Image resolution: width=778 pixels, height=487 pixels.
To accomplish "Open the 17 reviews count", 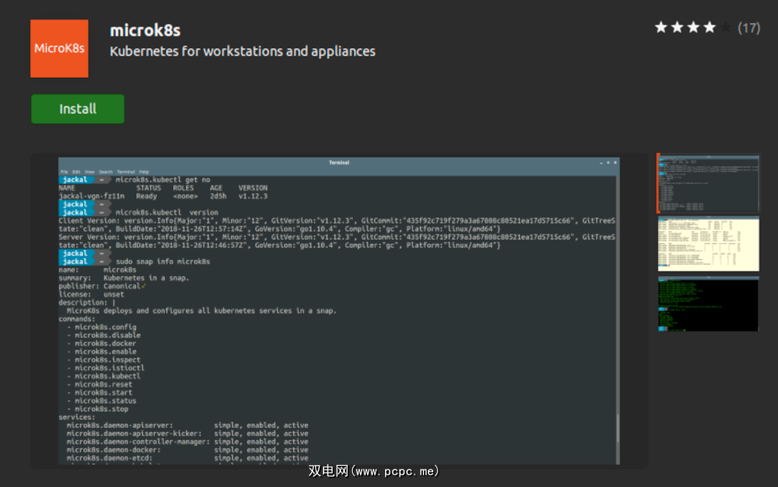I will pos(749,28).
